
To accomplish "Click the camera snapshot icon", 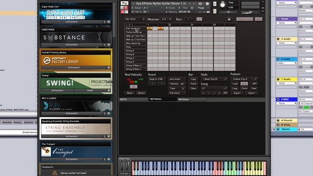I will pyautogui.click(x=200, y=3).
